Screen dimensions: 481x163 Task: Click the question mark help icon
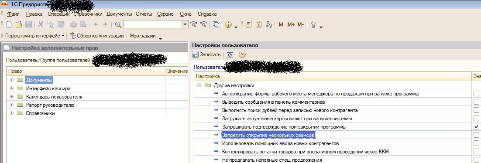click(242, 55)
